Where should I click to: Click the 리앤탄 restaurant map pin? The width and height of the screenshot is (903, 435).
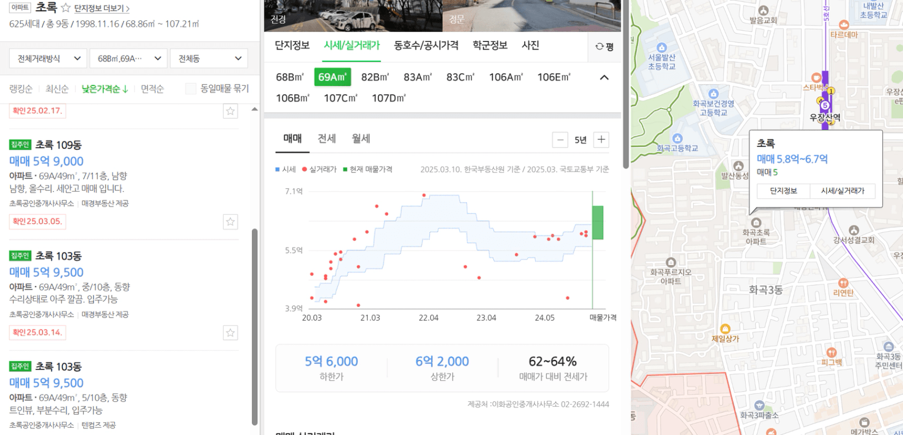pos(843,283)
